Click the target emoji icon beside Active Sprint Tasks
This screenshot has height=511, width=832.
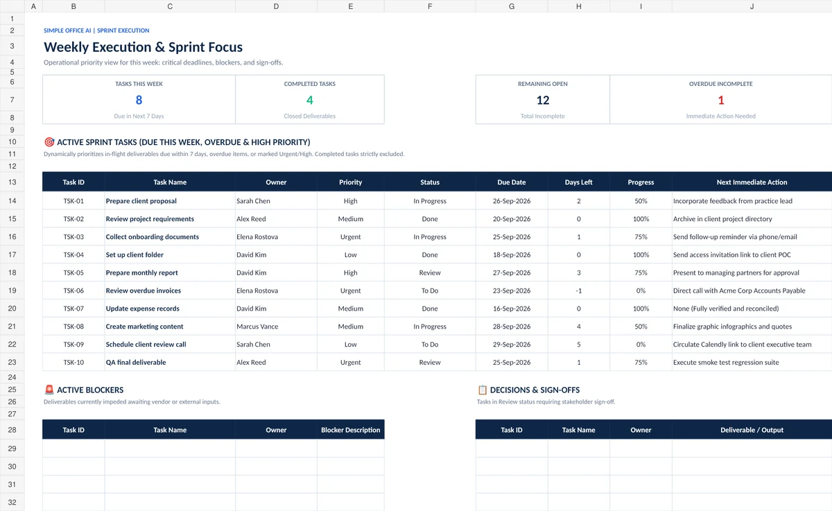pyautogui.click(x=49, y=142)
